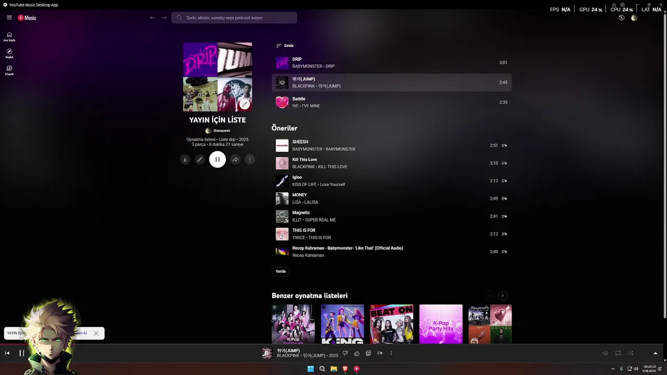
Task: Open the BEAT ON playlist thumbnail
Action: [392, 324]
